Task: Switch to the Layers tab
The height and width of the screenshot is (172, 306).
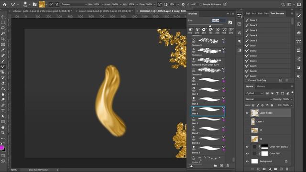Action: pos(249,86)
